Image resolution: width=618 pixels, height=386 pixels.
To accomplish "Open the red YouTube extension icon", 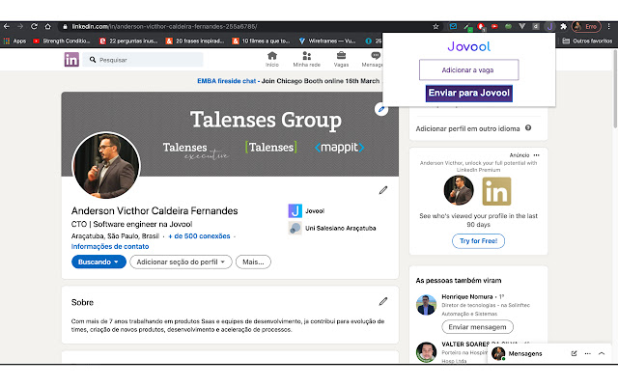I will click(x=494, y=26).
